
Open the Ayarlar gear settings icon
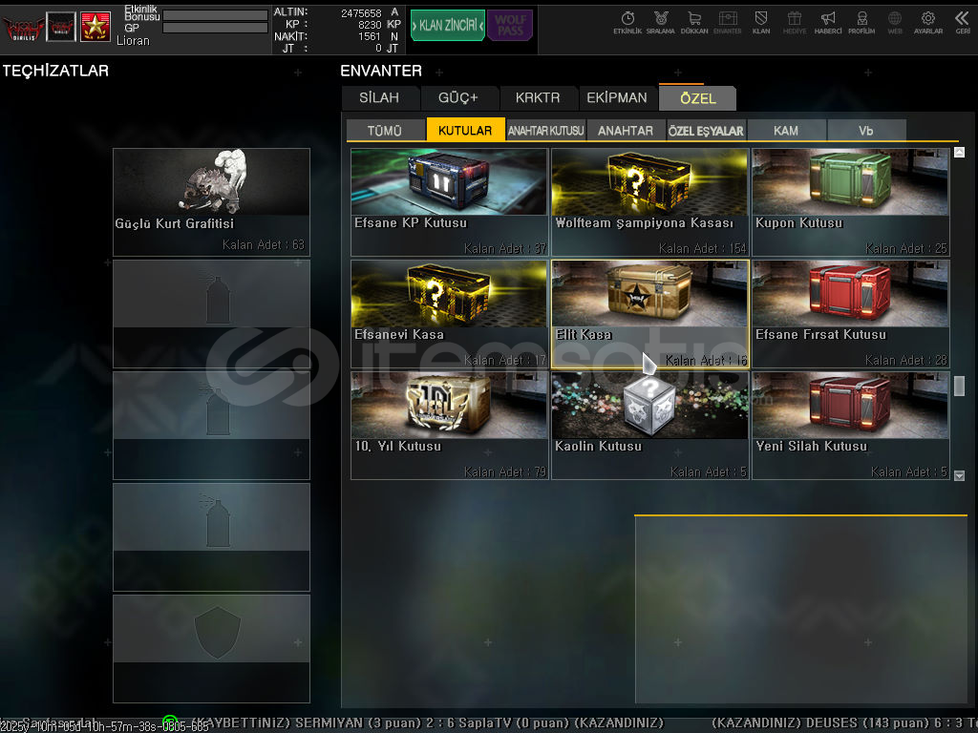tap(928, 22)
